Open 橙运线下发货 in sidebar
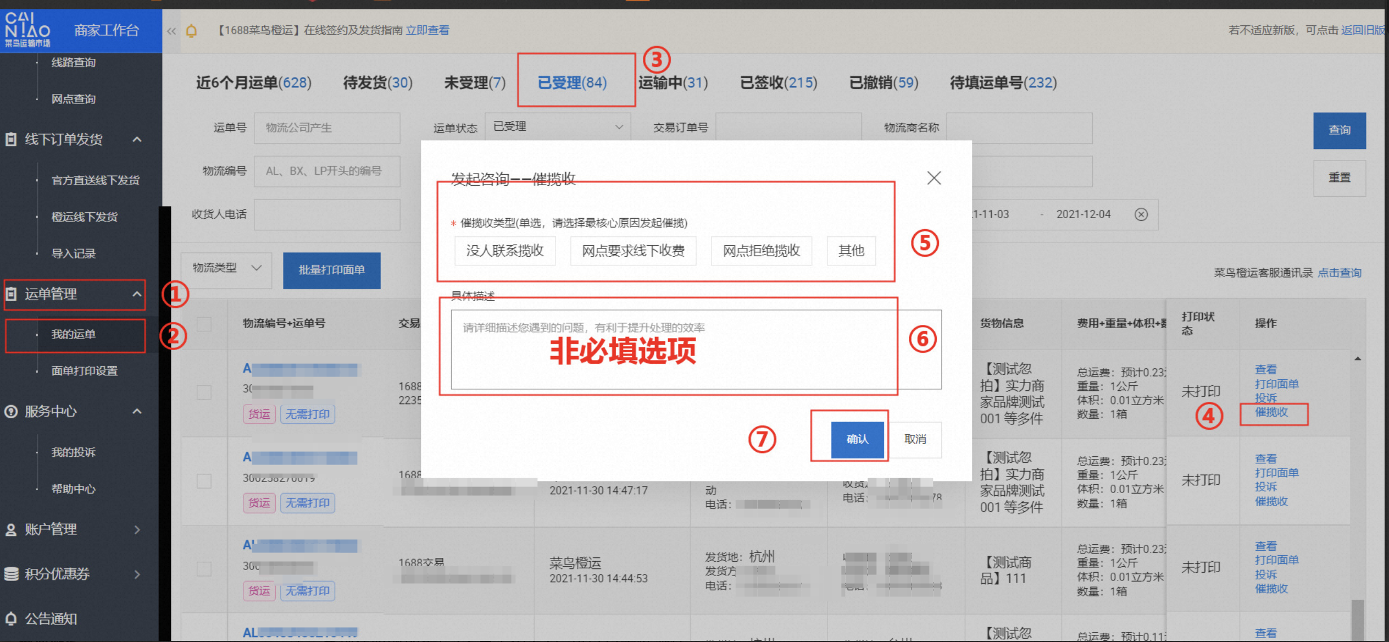 84,217
